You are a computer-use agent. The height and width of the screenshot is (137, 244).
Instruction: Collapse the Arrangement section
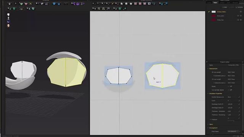(x=208, y=128)
